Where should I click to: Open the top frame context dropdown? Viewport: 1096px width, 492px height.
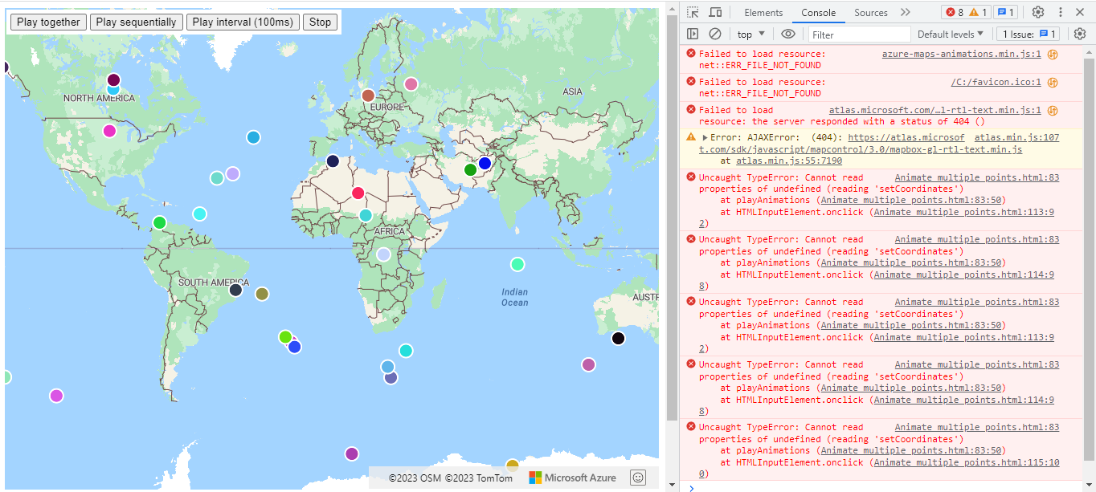pos(750,33)
